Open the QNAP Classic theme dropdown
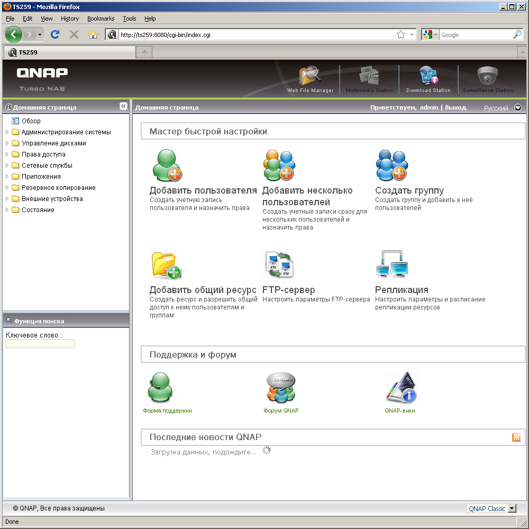The height and width of the screenshot is (529, 529). (x=512, y=508)
